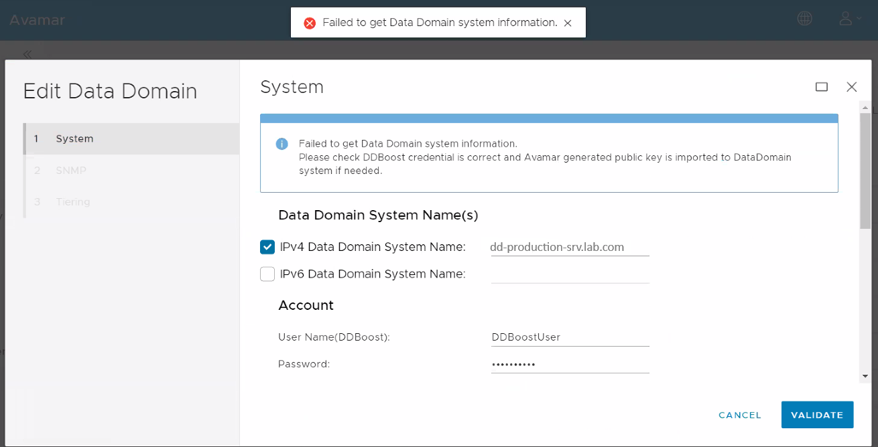Uncheck the IPv4 Data Domain System Name checkbox
Image resolution: width=878 pixels, height=447 pixels.
click(x=267, y=246)
